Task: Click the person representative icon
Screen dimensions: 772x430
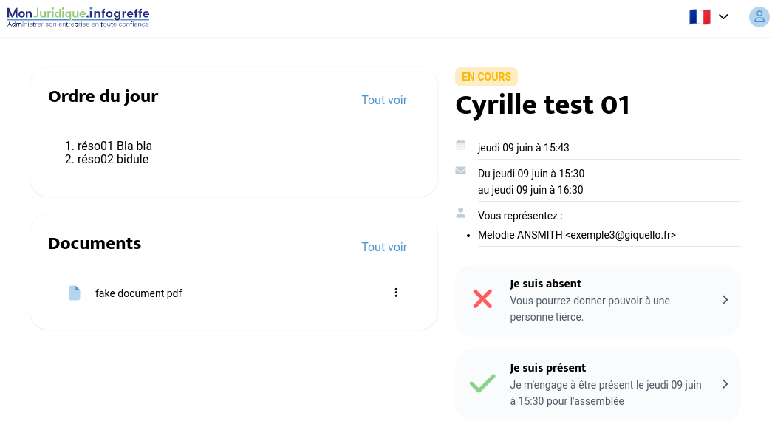Action: point(461,213)
